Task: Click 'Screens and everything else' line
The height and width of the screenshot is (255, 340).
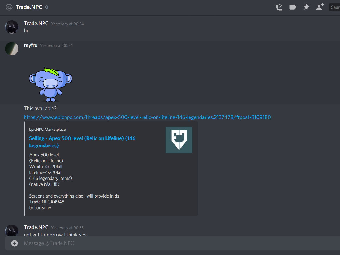Action: pyautogui.click(x=74, y=196)
